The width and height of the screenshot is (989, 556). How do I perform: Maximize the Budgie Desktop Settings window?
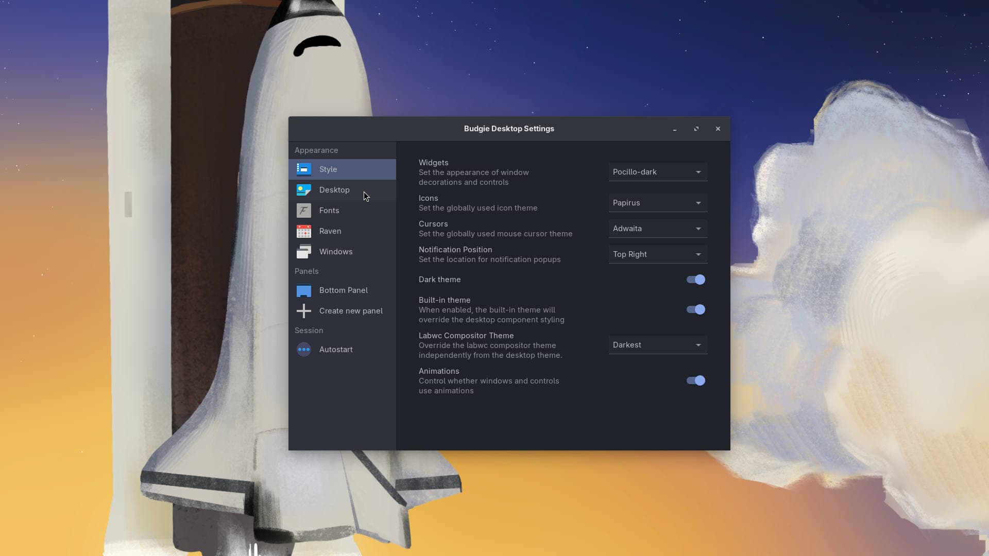tap(696, 129)
